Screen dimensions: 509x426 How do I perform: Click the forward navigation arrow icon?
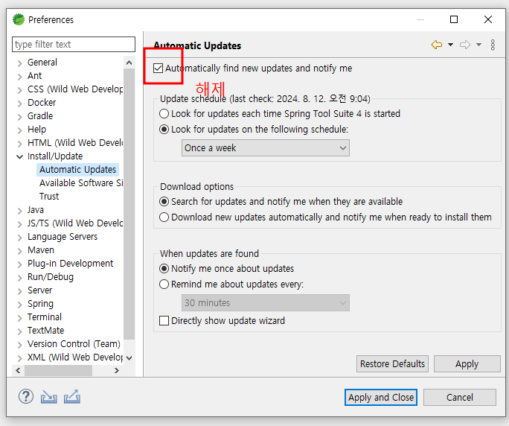tap(465, 45)
